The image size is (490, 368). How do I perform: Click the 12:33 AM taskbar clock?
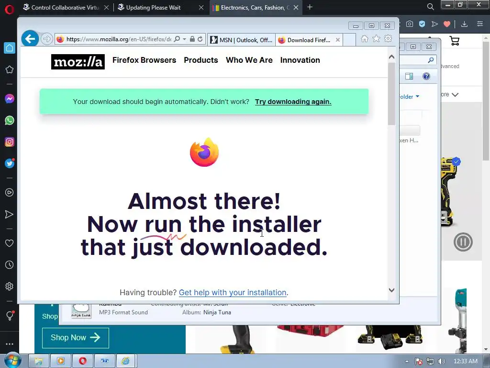466,361
